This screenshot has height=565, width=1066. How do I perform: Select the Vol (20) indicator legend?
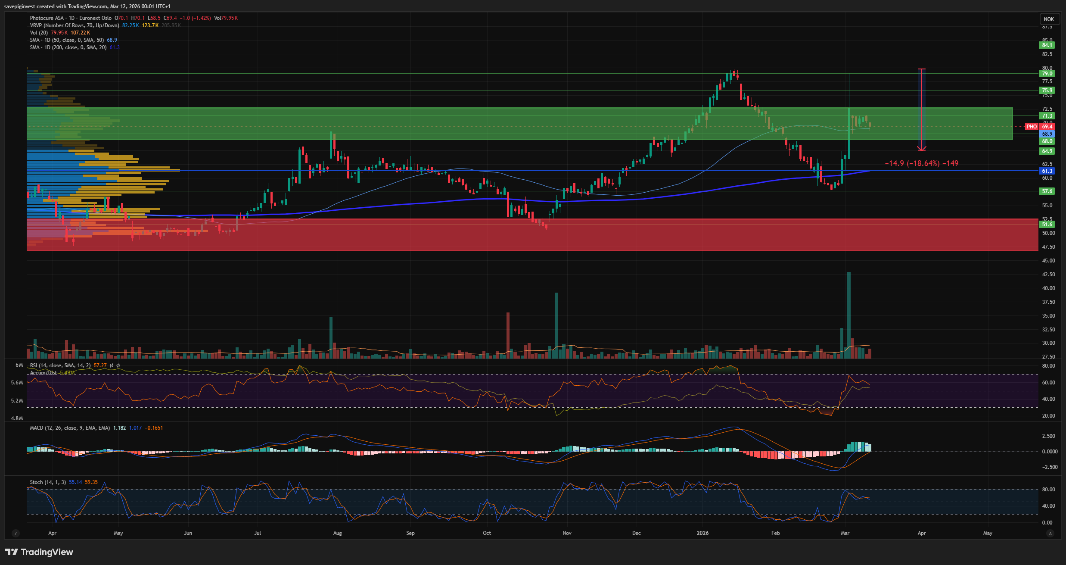(x=39, y=33)
